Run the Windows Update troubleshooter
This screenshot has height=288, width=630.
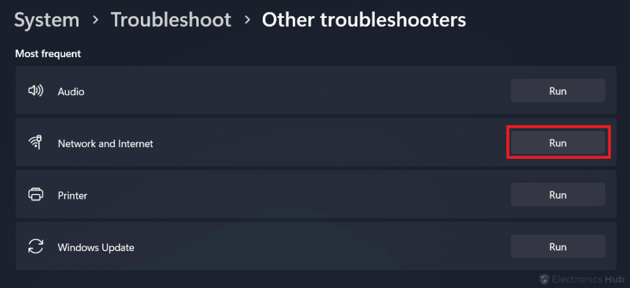(x=557, y=247)
